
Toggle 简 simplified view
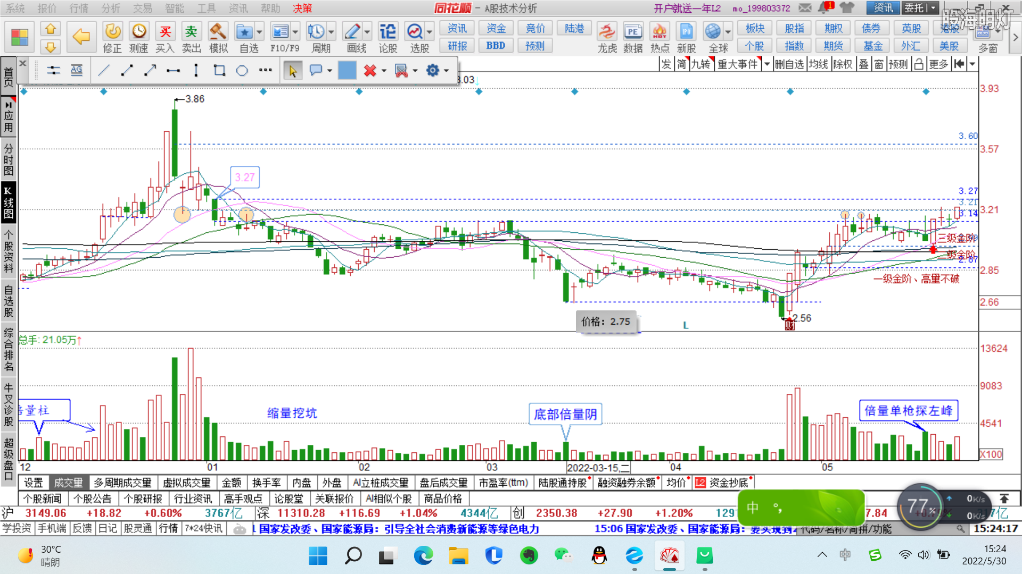682,64
